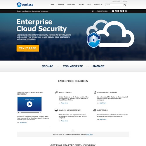The width and height of the screenshot is (146, 146).
Task: Open the PRODUCT menu item
Action: click(61, 5)
